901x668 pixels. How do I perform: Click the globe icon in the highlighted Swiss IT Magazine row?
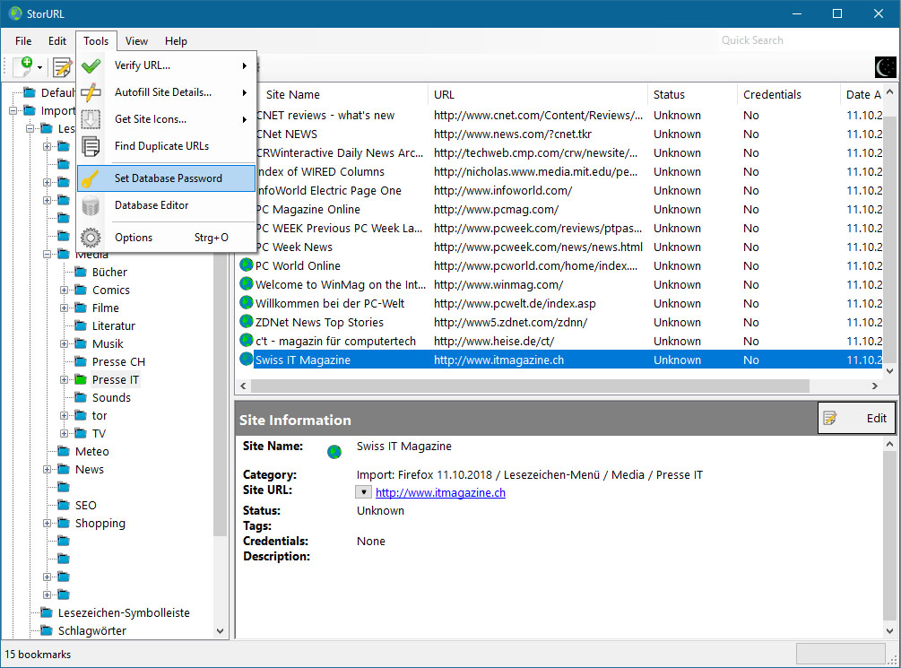247,360
